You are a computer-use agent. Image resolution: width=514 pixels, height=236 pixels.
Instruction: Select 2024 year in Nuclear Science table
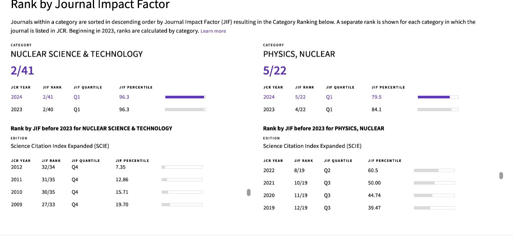coord(17,97)
